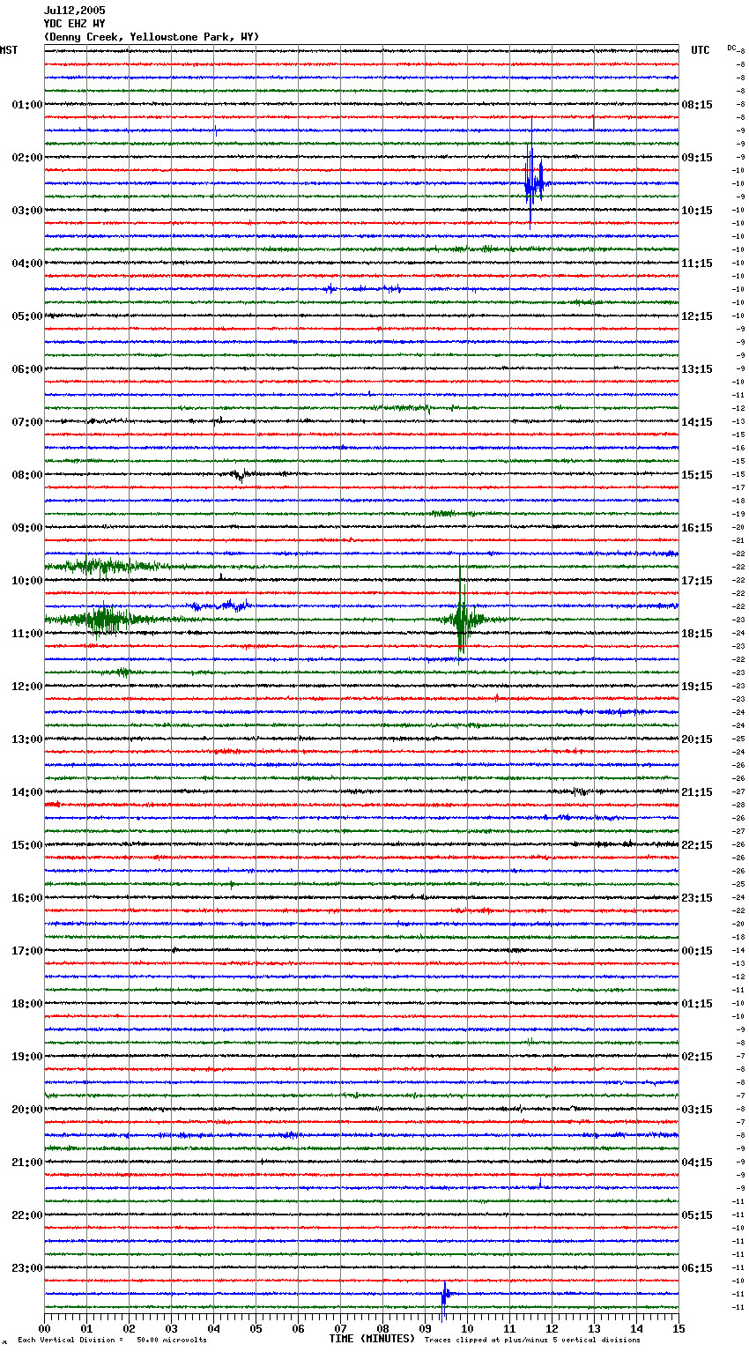Screen dimensions: 749x1352
Task: Click the 15 minute tick label on the x-axis
Action: pos(678,1328)
